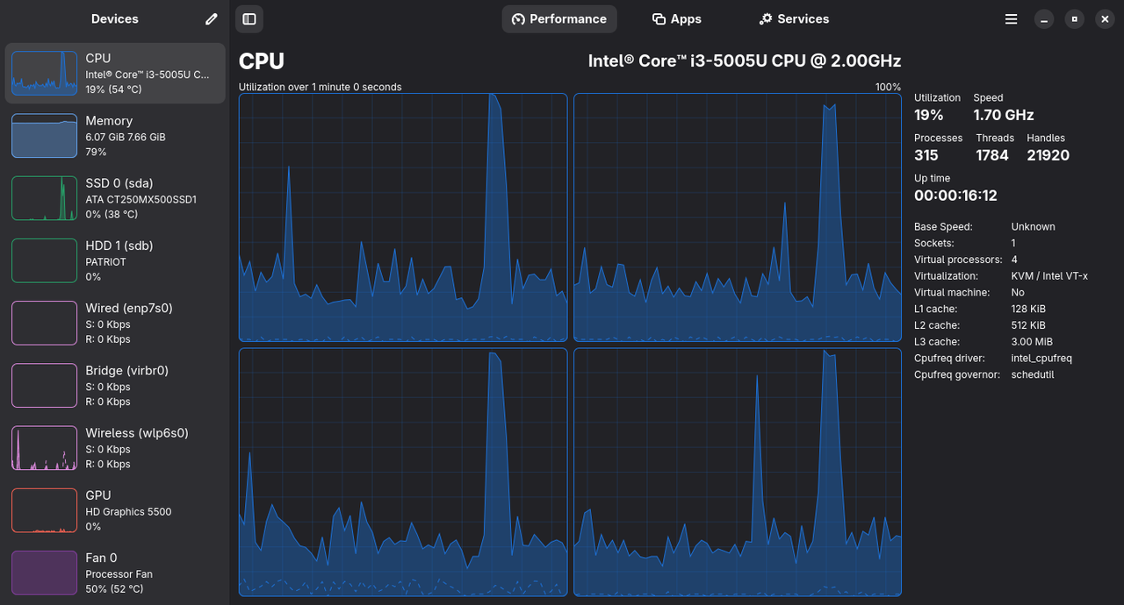Select Wireless (wlp6s0) network device
Screen dimensions: 1124x605
[115, 448]
